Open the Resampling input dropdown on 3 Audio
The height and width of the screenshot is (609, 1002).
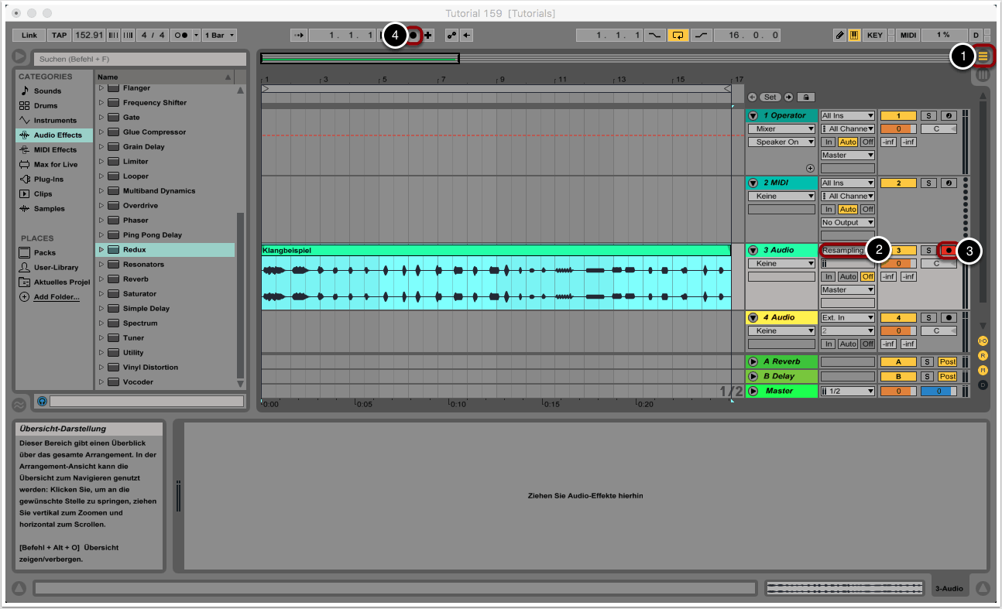click(x=847, y=251)
